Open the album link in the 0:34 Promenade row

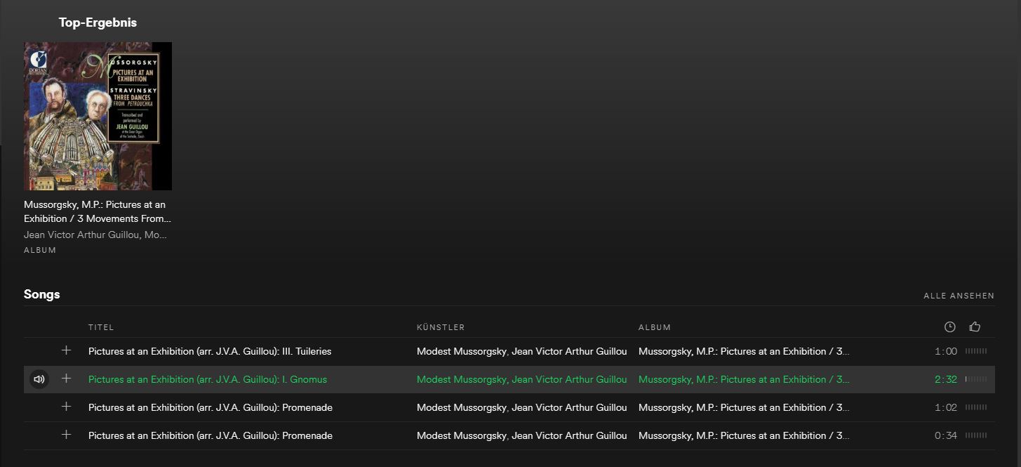[744, 435]
